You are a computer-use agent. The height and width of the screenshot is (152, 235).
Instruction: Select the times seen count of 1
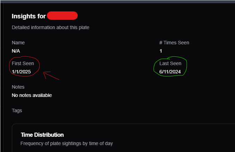[161, 51]
